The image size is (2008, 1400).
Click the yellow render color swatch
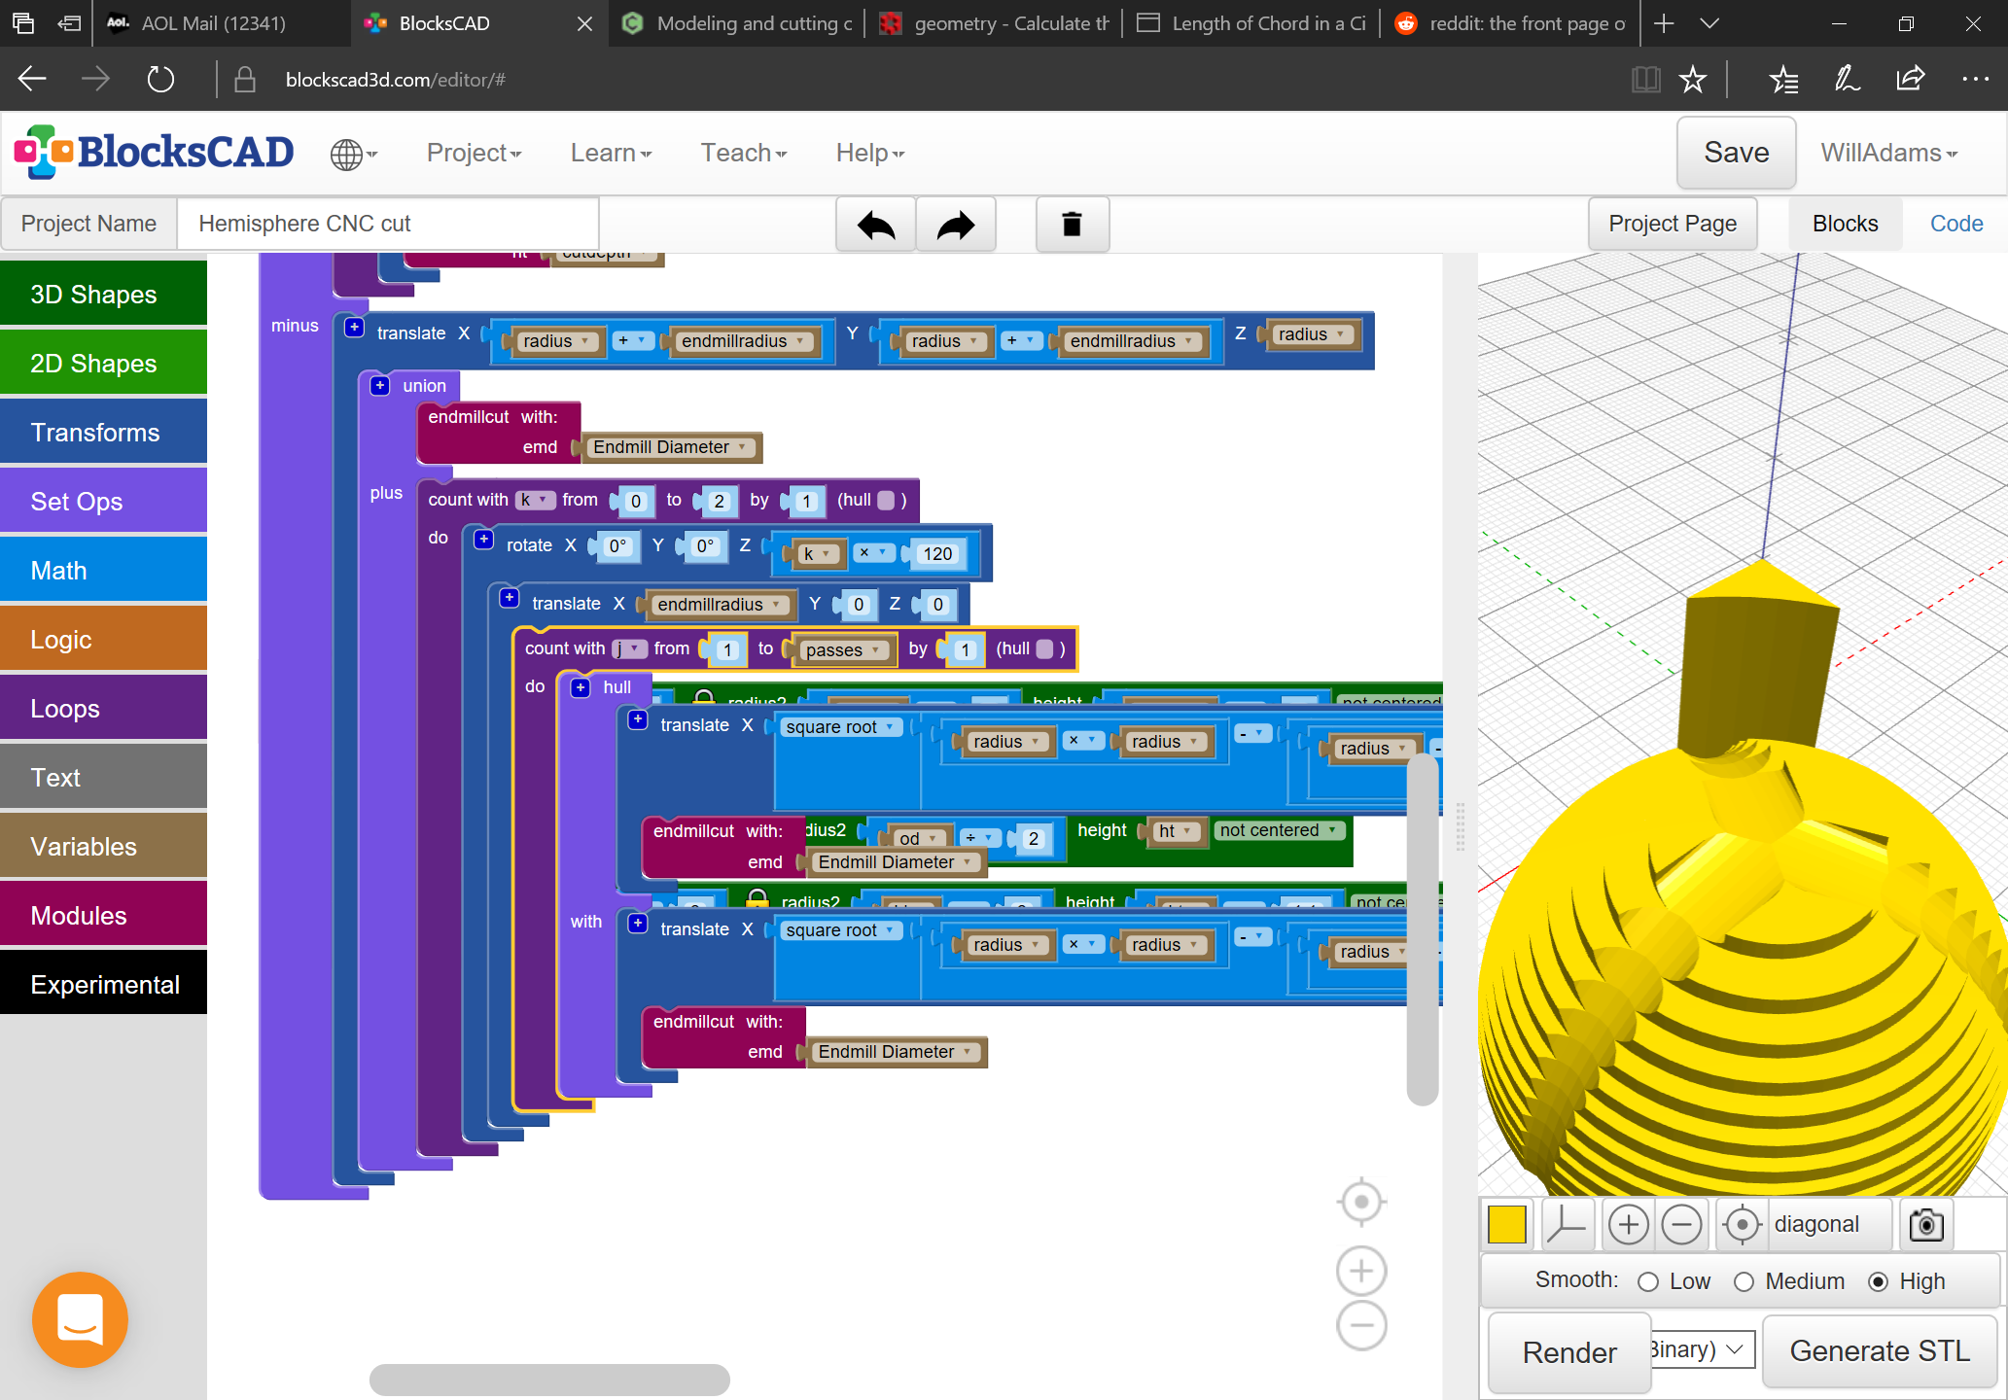pos(1506,1224)
